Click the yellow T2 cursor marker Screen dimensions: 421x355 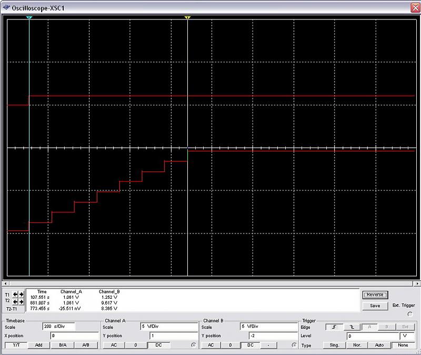pos(187,18)
